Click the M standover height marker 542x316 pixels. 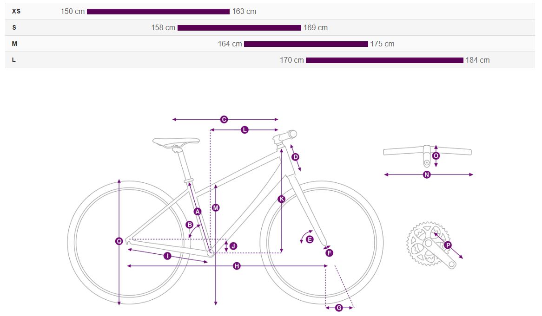216,208
